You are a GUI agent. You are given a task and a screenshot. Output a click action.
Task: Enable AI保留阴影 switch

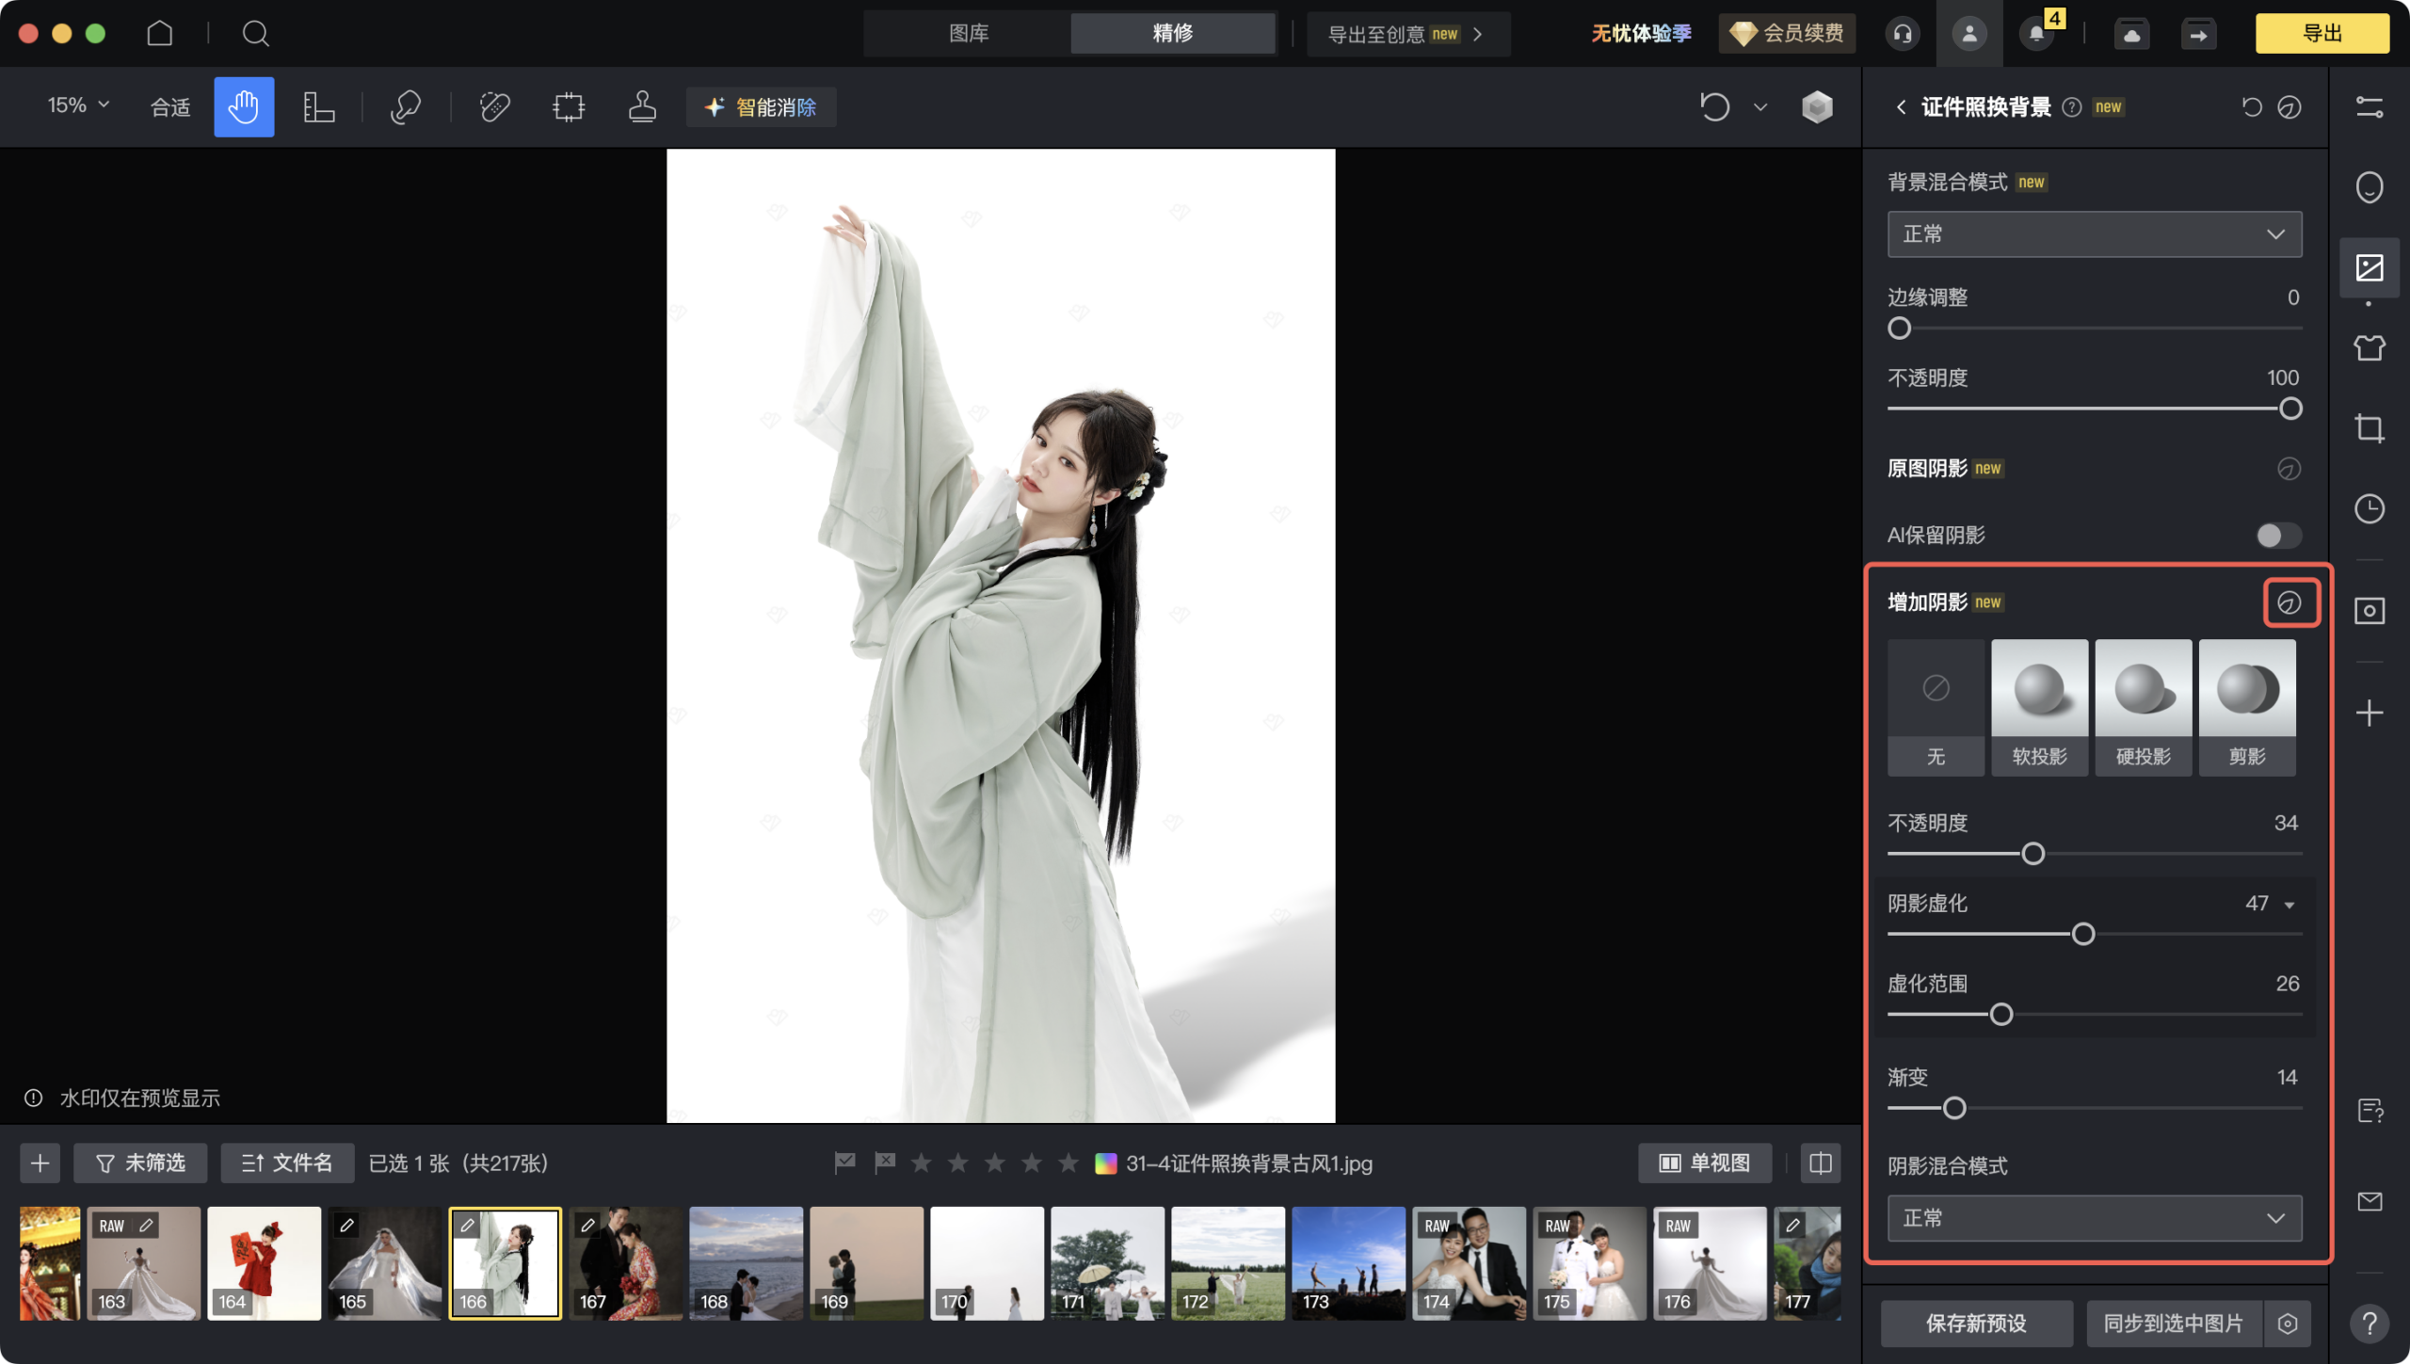pos(2277,535)
